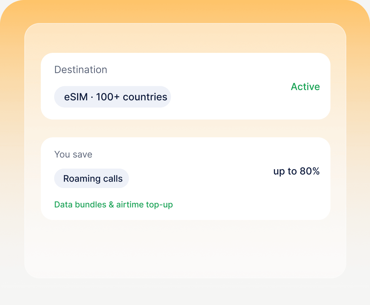Click the 100+ countries text in the chip

point(132,97)
